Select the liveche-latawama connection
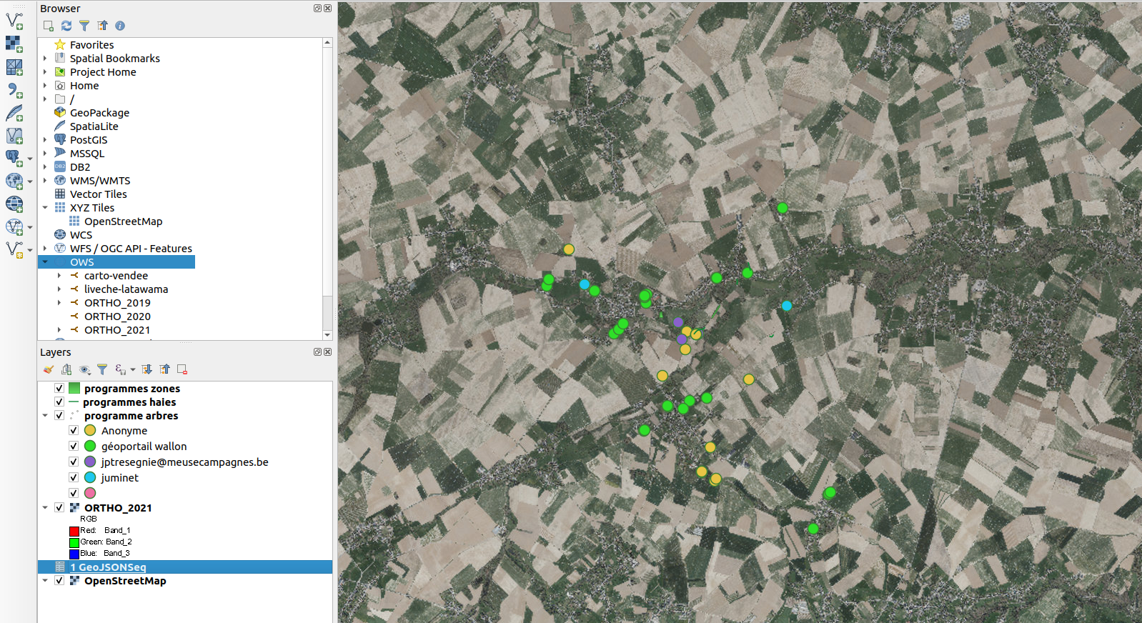 (126, 289)
